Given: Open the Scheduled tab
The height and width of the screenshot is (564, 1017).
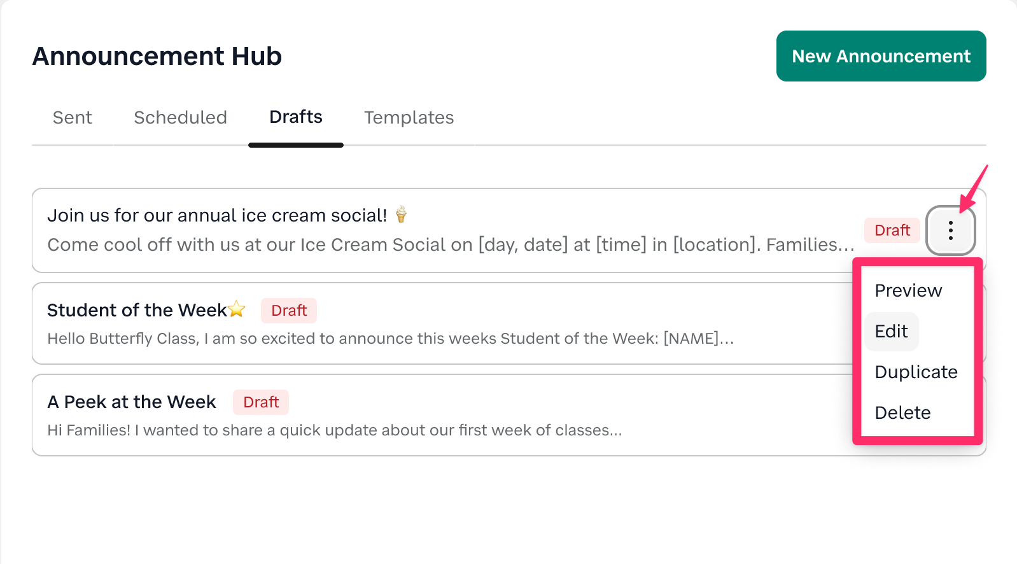Looking at the screenshot, I should click(x=180, y=118).
